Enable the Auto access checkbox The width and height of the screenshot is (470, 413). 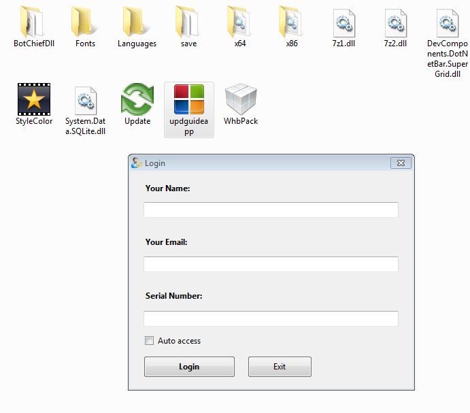coord(149,341)
